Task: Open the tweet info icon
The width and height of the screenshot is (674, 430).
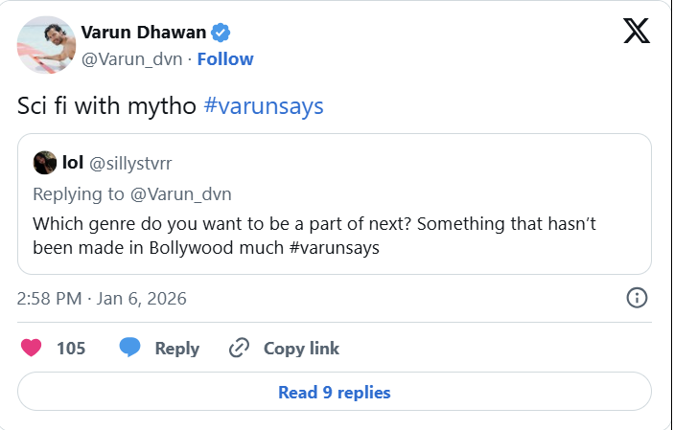Action: point(637,298)
